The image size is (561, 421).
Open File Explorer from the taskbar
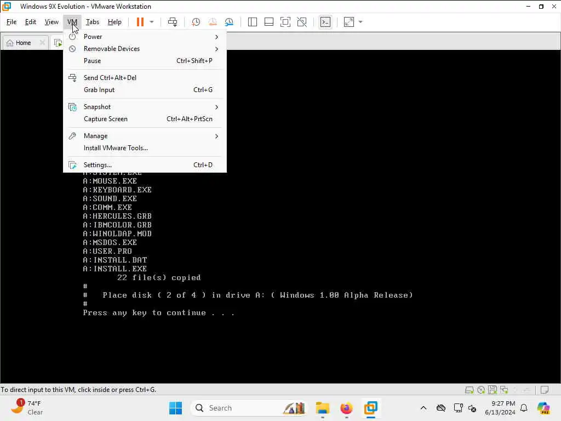click(322, 408)
